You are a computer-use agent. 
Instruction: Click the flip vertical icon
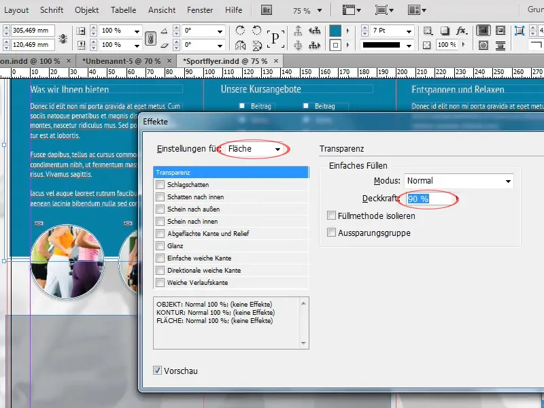[x=257, y=45]
